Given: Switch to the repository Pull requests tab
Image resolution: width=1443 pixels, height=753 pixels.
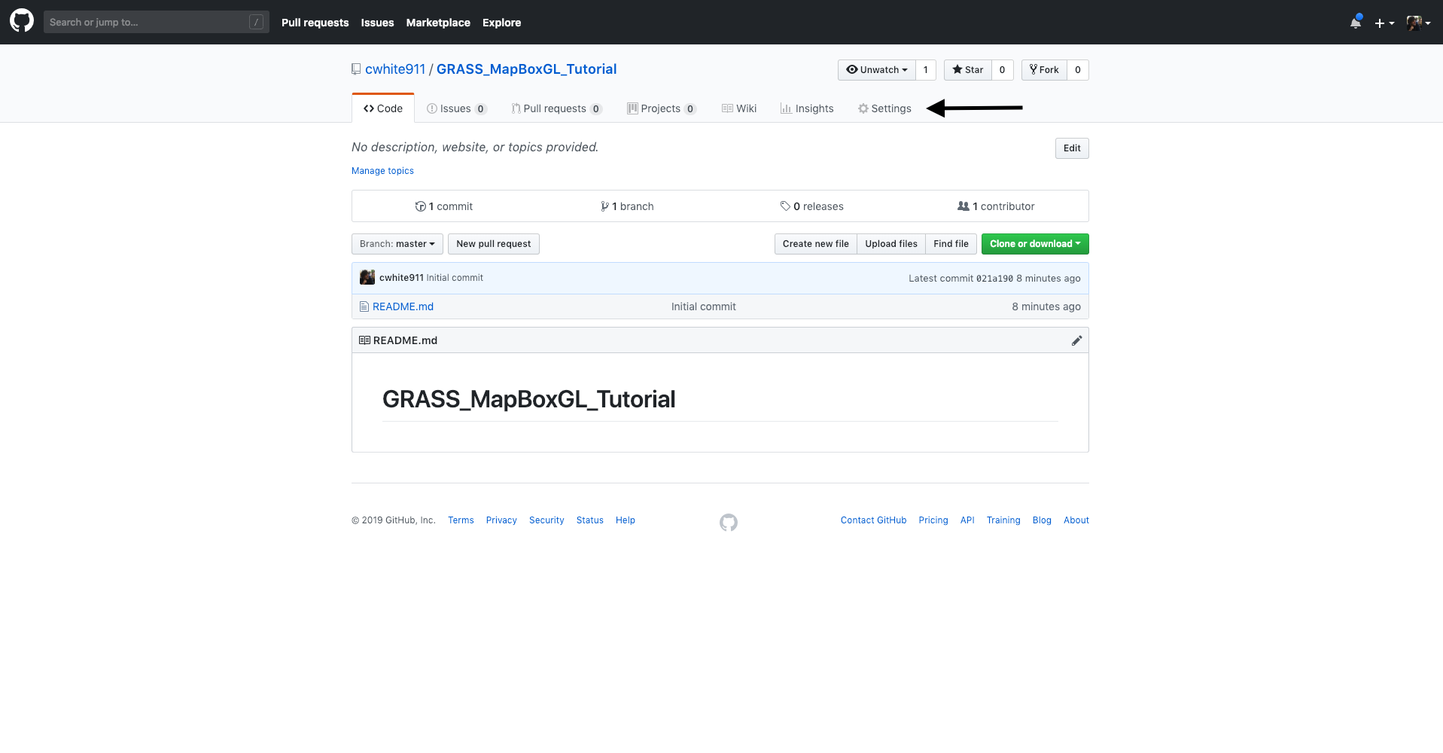Looking at the screenshot, I should pos(557,108).
